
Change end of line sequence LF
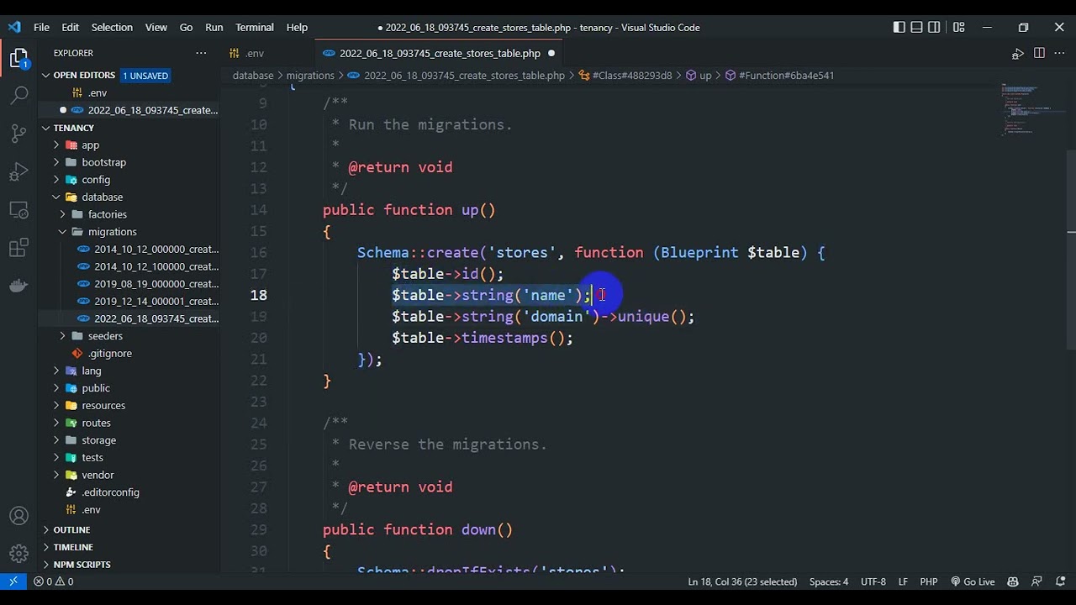coord(903,581)
